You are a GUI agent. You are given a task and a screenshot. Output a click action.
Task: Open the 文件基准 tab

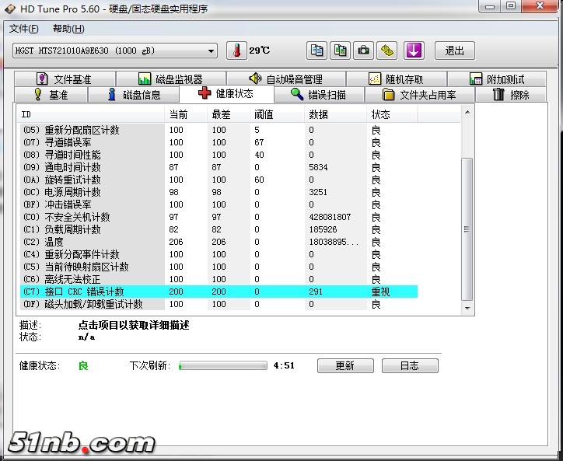[64, 79]
